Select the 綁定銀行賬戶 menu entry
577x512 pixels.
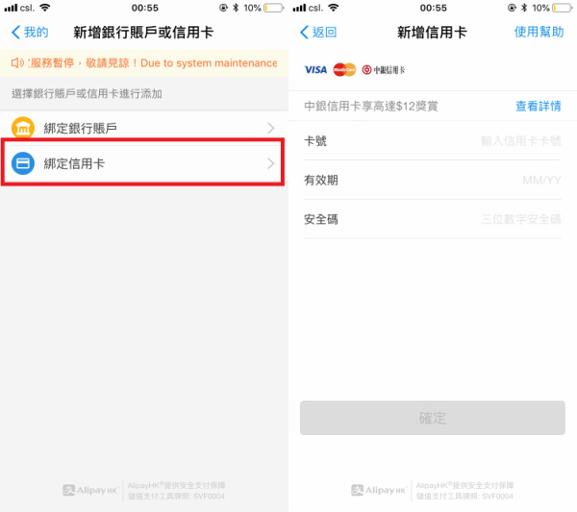click(x=144, y=128)
